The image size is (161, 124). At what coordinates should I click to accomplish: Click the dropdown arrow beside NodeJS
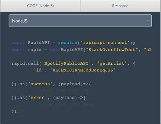coord(148,21)
